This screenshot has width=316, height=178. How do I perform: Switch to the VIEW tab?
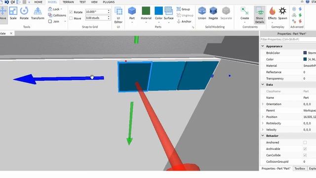click(94, 2)
